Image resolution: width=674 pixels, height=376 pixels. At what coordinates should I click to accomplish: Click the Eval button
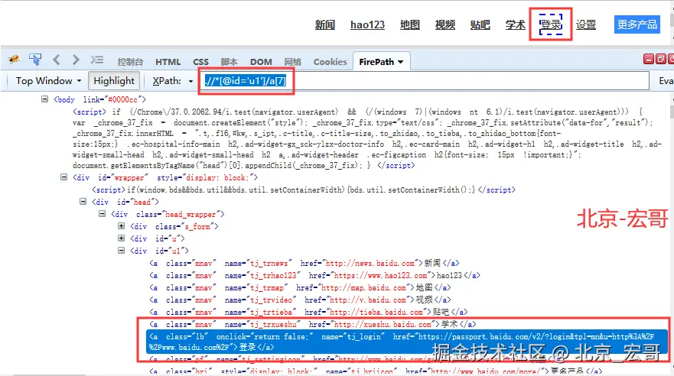[x=666, y=81]
